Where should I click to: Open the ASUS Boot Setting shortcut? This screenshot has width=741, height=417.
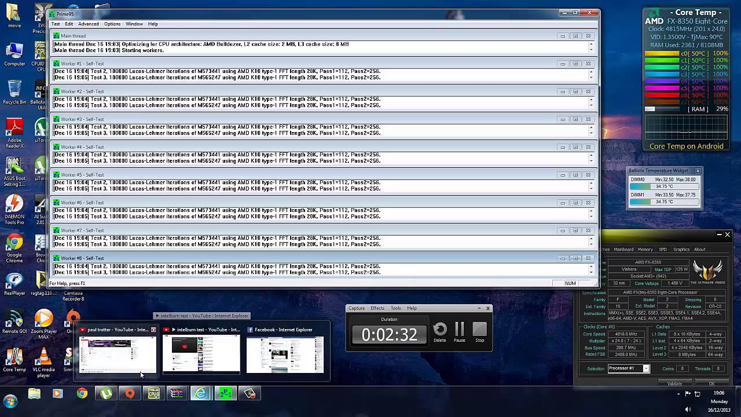click(14, 172)
